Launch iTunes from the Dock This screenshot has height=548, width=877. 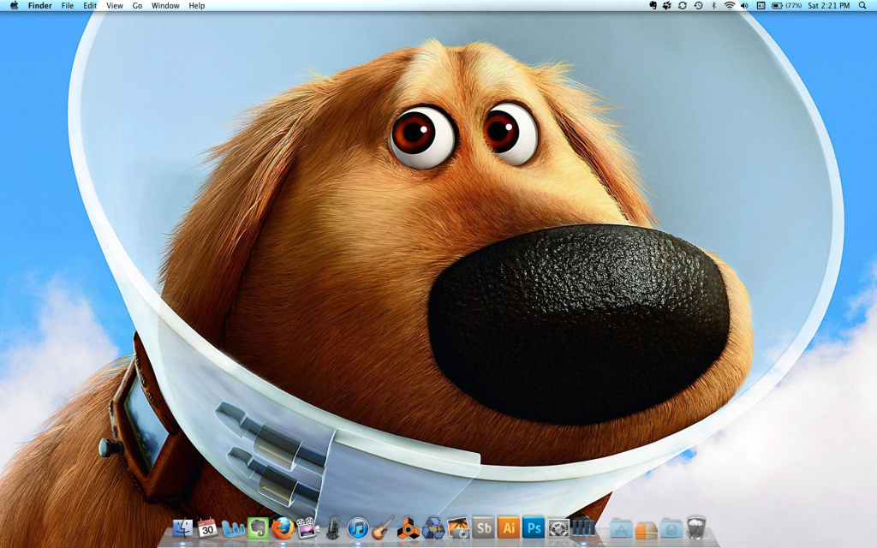(358, 527)
